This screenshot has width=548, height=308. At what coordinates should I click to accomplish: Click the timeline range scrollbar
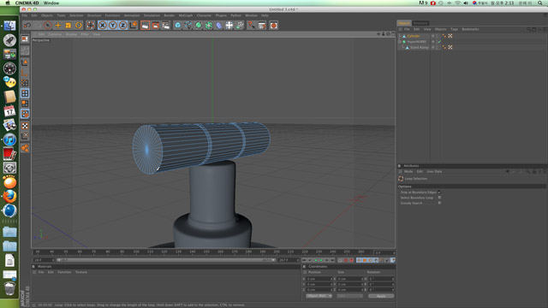(x=166, y=260)
